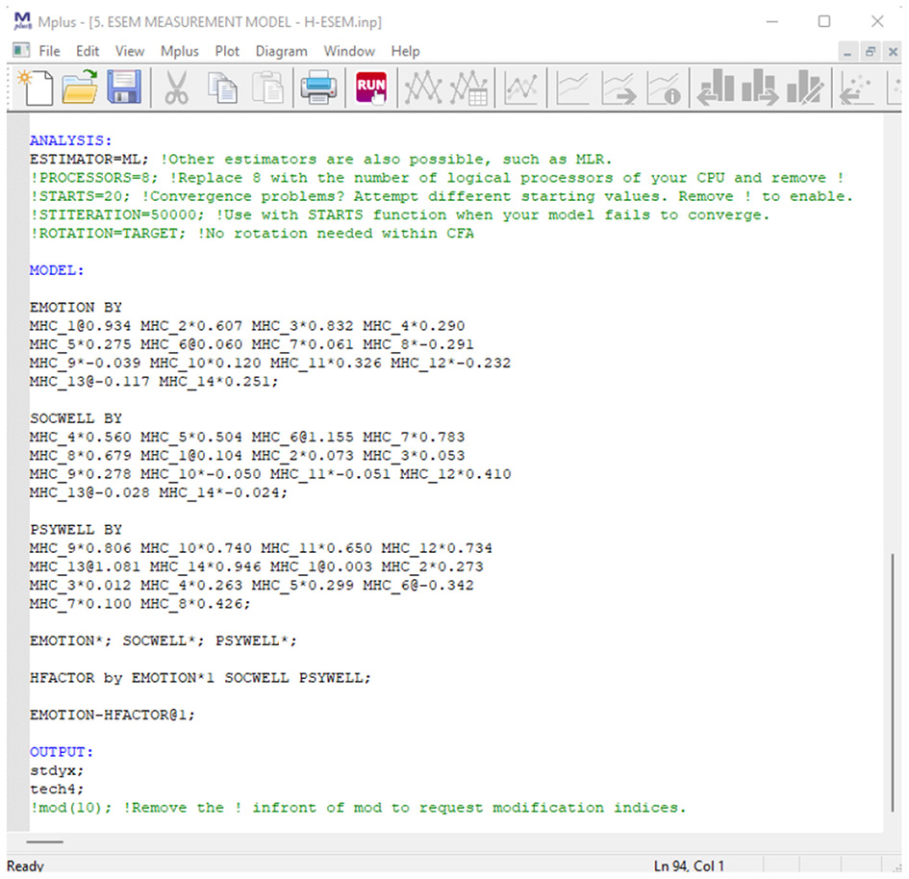
Task: Click the Paste clipboard icon
Action: click(266, 88)
